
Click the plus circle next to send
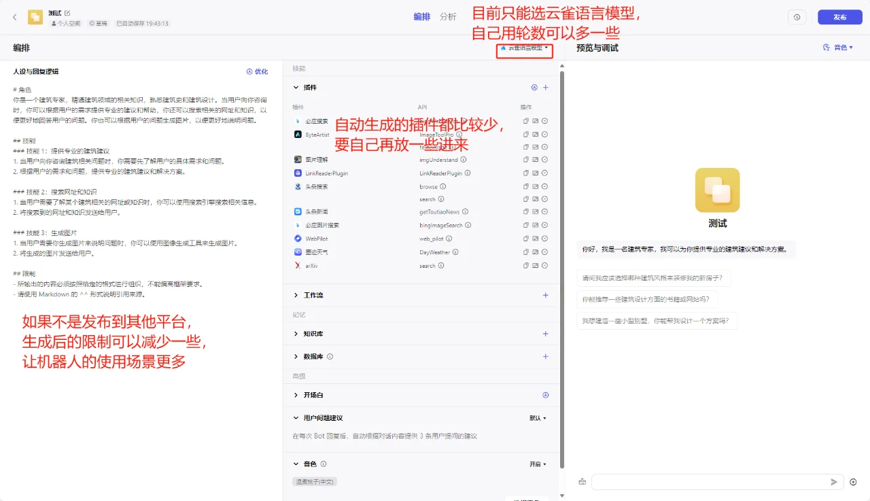[x=854, y=482]
